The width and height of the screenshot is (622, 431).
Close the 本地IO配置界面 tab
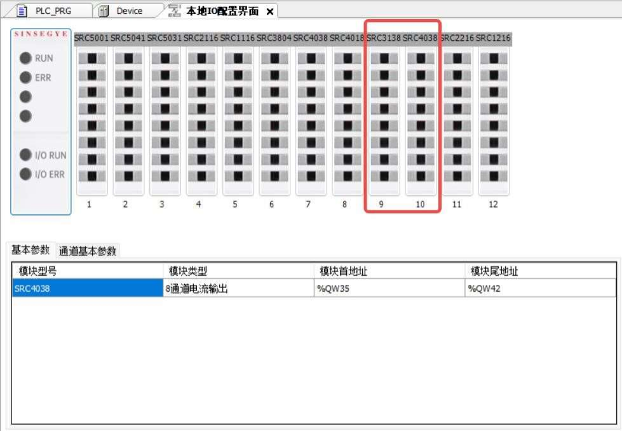tap(269, 11)
